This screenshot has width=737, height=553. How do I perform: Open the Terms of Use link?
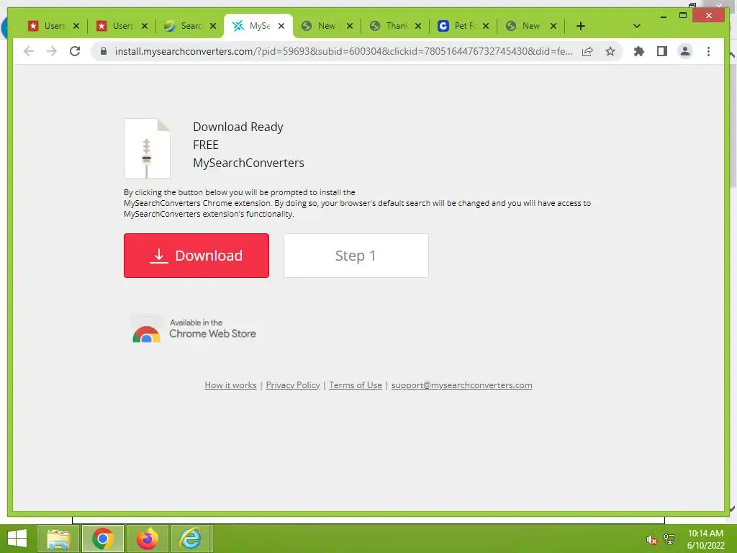tap(356, 385)
